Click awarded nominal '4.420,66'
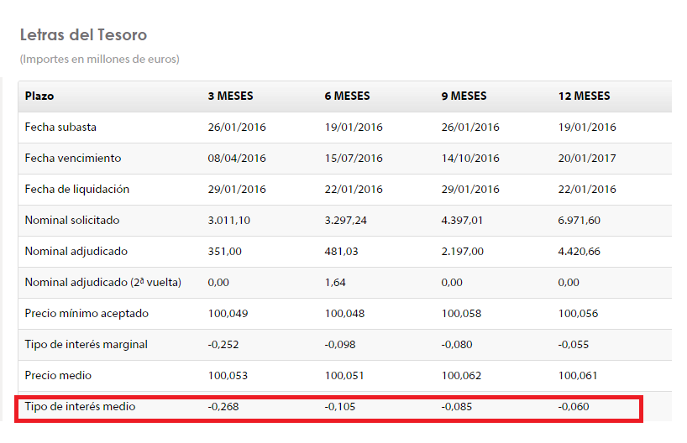The height and width of the screenshot is (443, 687). click(579, 251)
